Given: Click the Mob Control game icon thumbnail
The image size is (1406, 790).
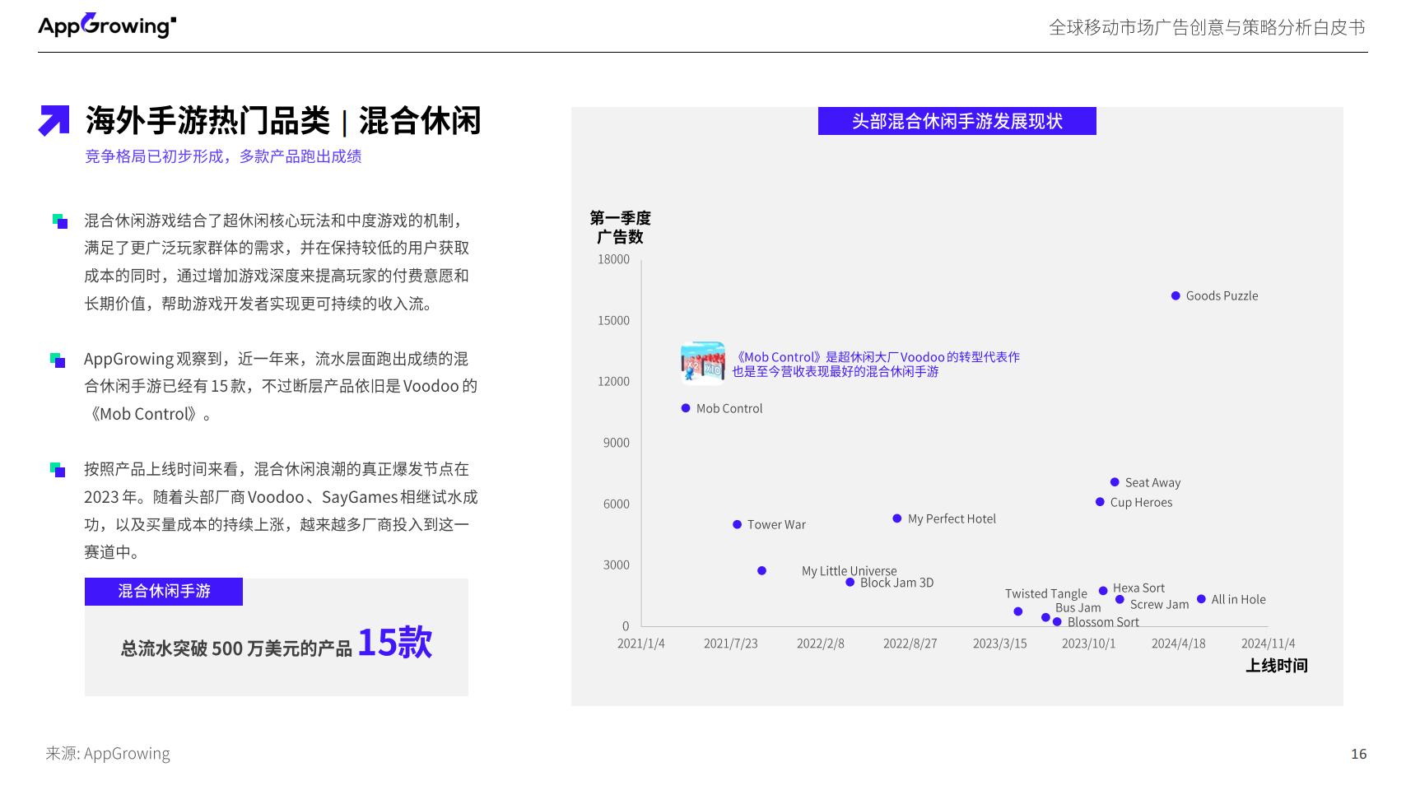Looking at the screenshot, I should tap(703, 363).
